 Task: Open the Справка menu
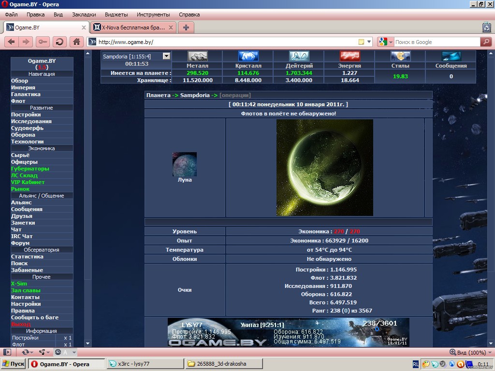[189, 14]
